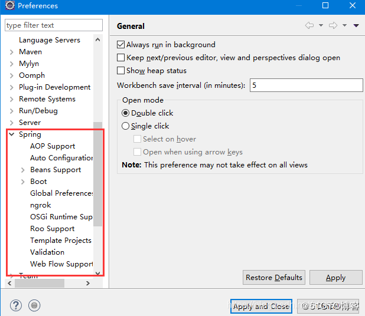365x316 pixels.
Task: Open the General page view menu triangle
Action: pos(356,25)
